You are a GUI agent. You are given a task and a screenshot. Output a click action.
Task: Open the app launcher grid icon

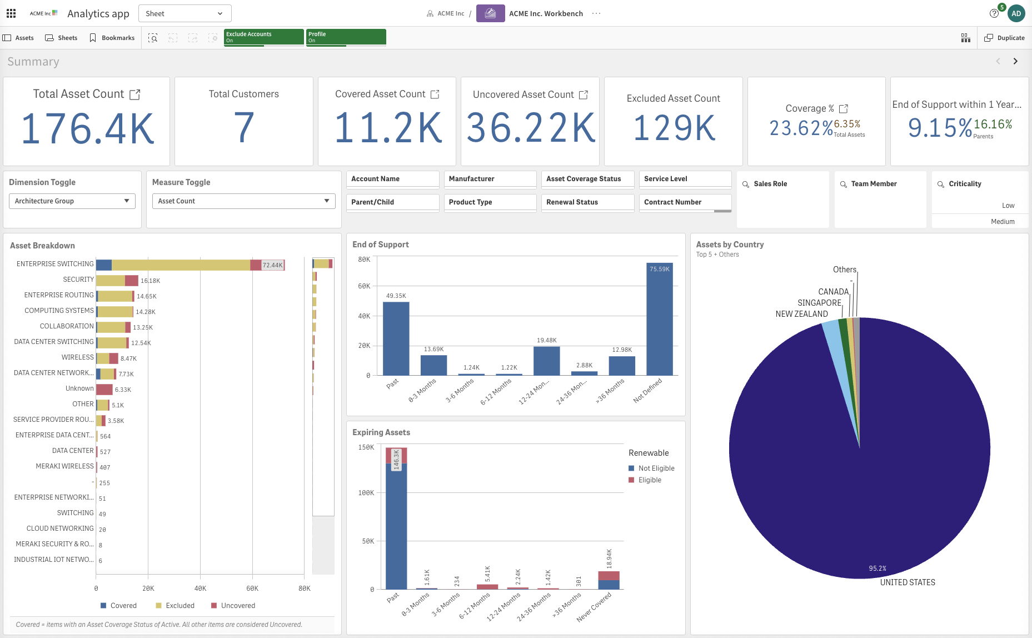(11, 13)
